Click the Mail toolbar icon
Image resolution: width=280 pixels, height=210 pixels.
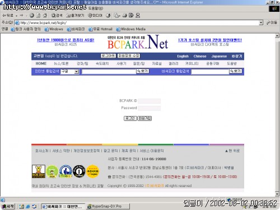tap(117, 15)
